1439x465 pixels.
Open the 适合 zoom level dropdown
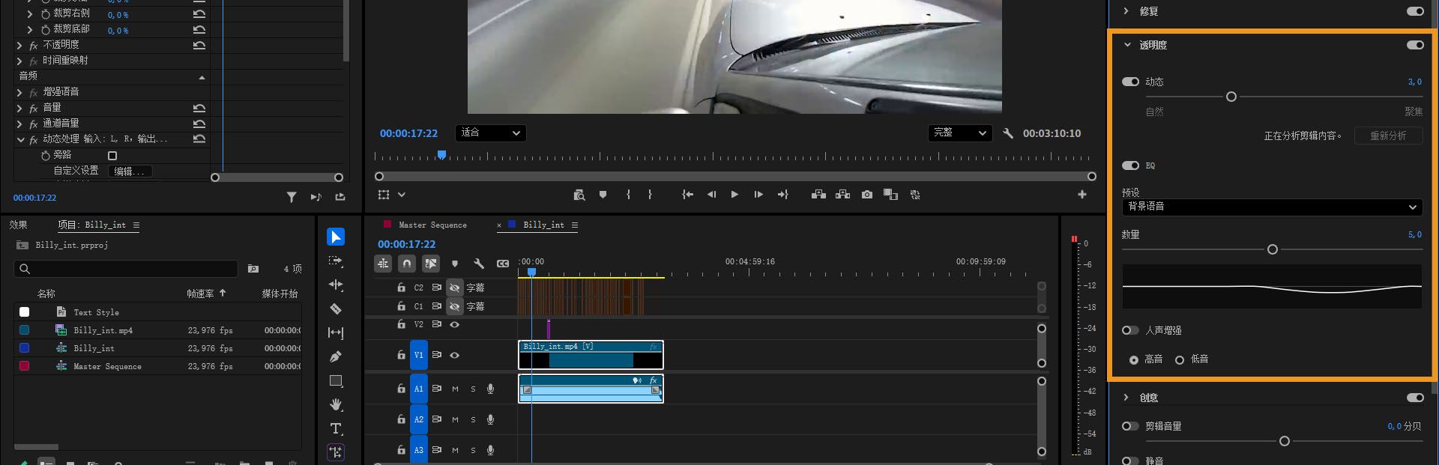tap(490, 133)
